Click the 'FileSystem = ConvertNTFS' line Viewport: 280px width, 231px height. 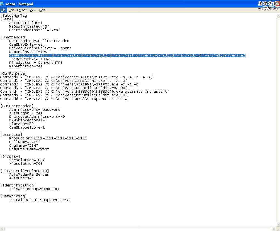coord(36,63)
